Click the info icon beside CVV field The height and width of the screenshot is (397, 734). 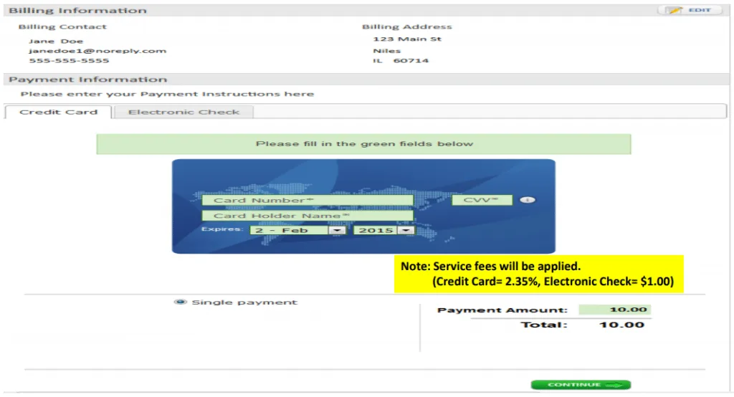point(527,201)
